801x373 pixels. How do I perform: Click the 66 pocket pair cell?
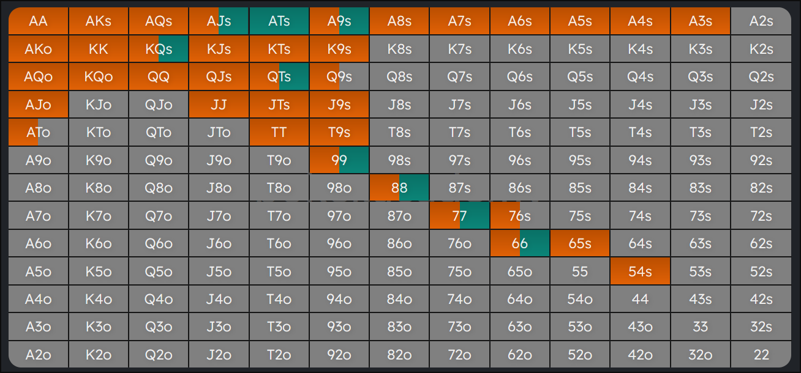click(519, 243)
